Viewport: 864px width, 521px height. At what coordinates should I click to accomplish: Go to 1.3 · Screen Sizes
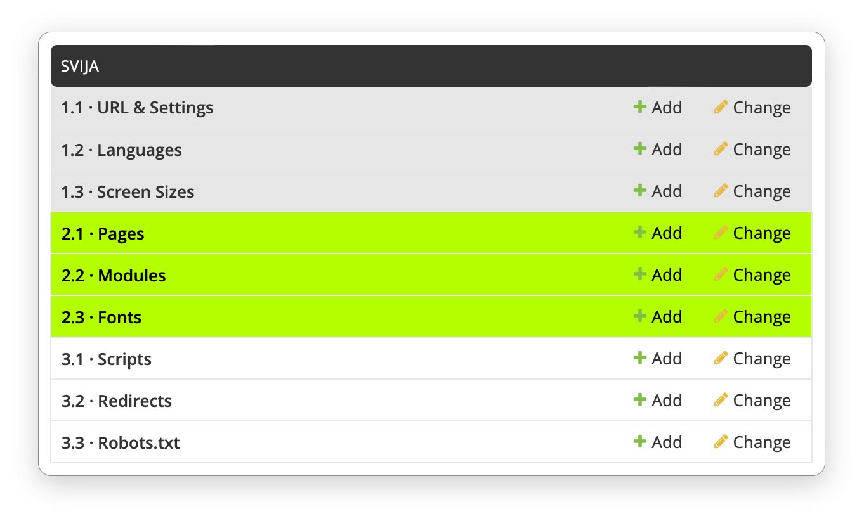pyautogui.click(x=128, y=192)
